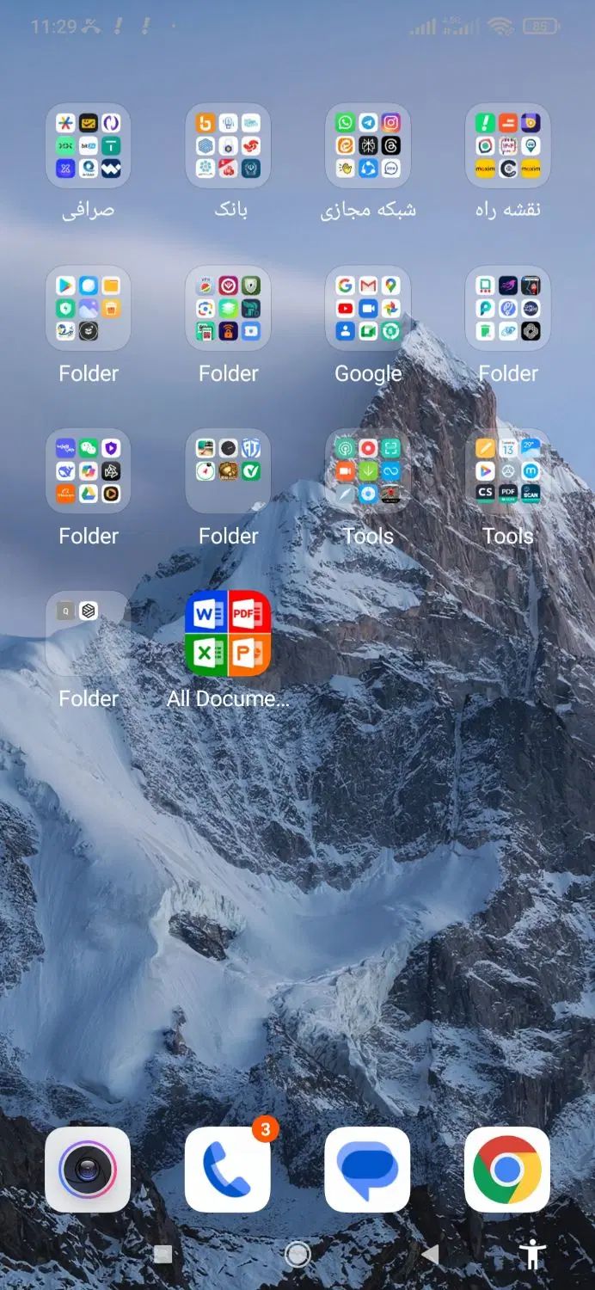Open the Tools folder with screen recorder
The width and height of the screenshot is (595, 1290).
368,470
